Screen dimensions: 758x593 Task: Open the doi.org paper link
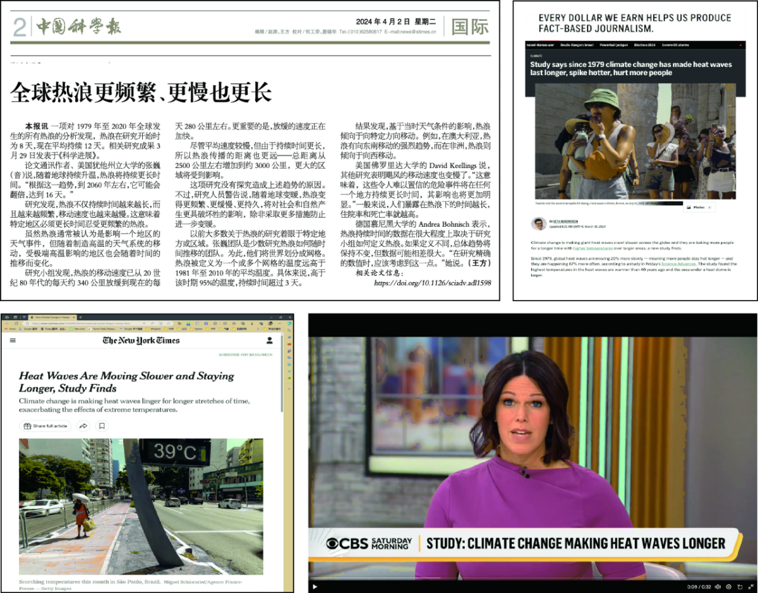pyautogui.click(x=432, y=284)
